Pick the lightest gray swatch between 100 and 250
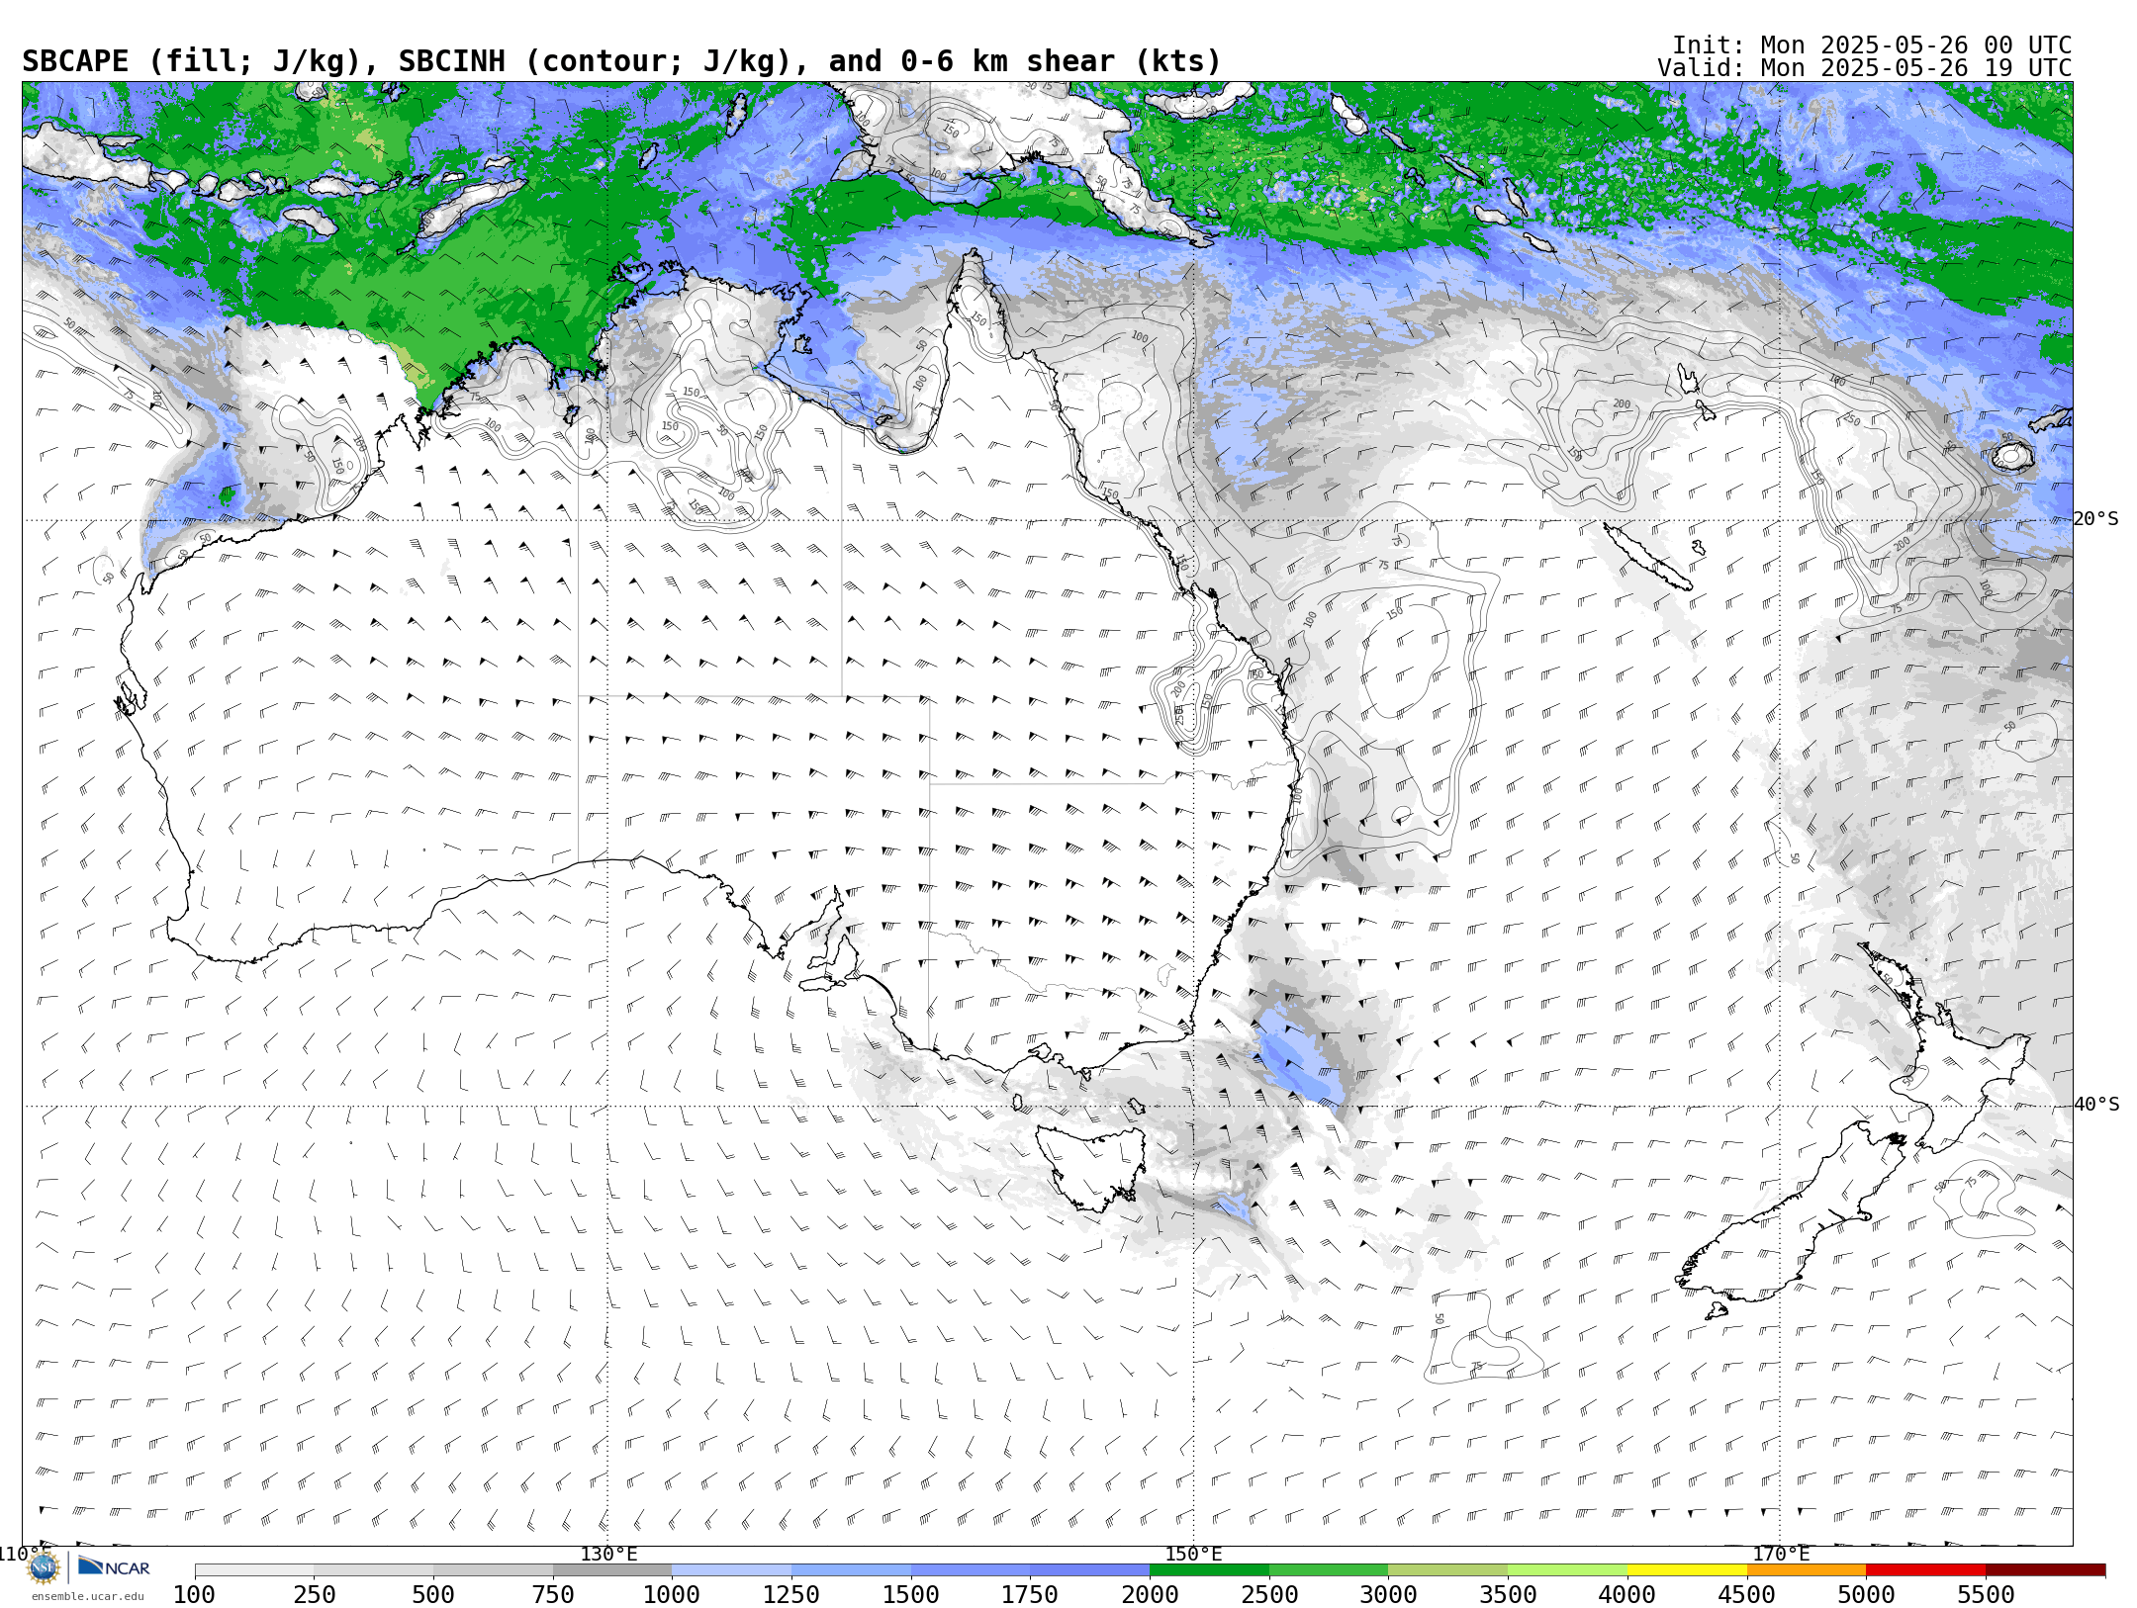Screen dimensions: 2137x1608 pos(254,1570)
